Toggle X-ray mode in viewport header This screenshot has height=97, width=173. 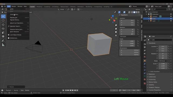[x=129, y=12]
